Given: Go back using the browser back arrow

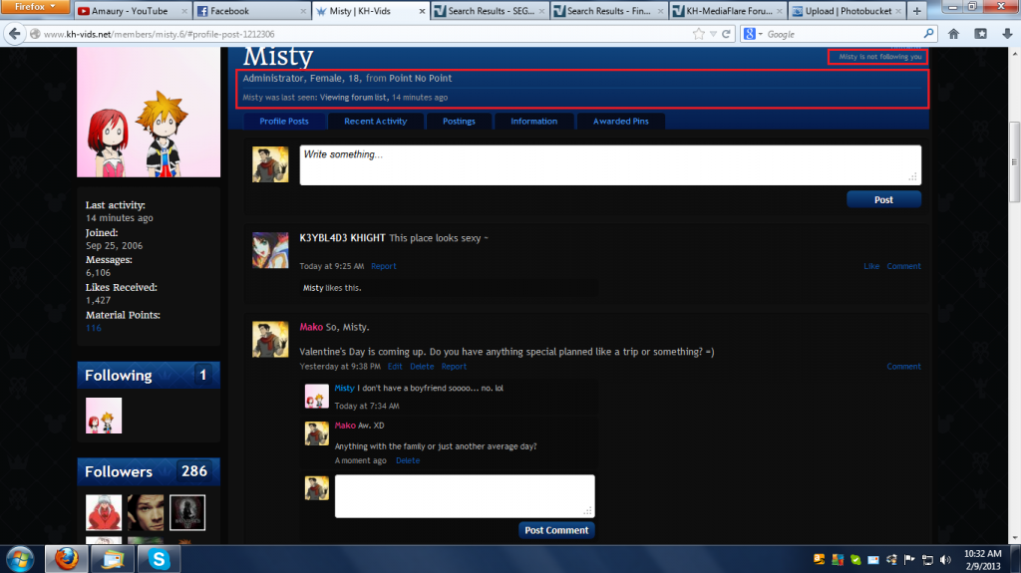Looking at the screenshot, I should (x=14, y=34).
